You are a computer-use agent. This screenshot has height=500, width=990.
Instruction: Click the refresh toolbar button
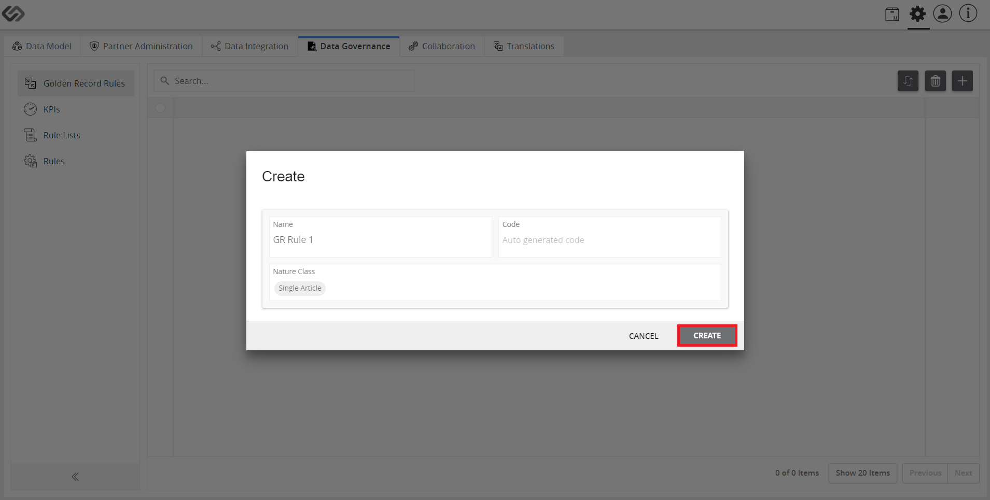pyautogui.click(x=908, y=81)
